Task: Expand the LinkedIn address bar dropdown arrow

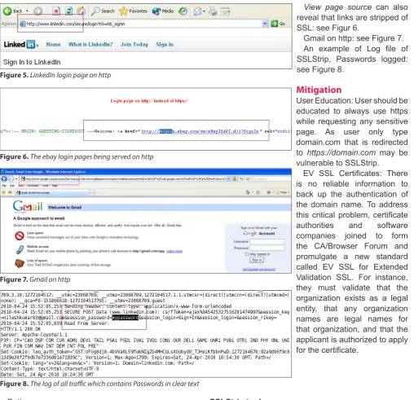Action: (x=265, y=24)
